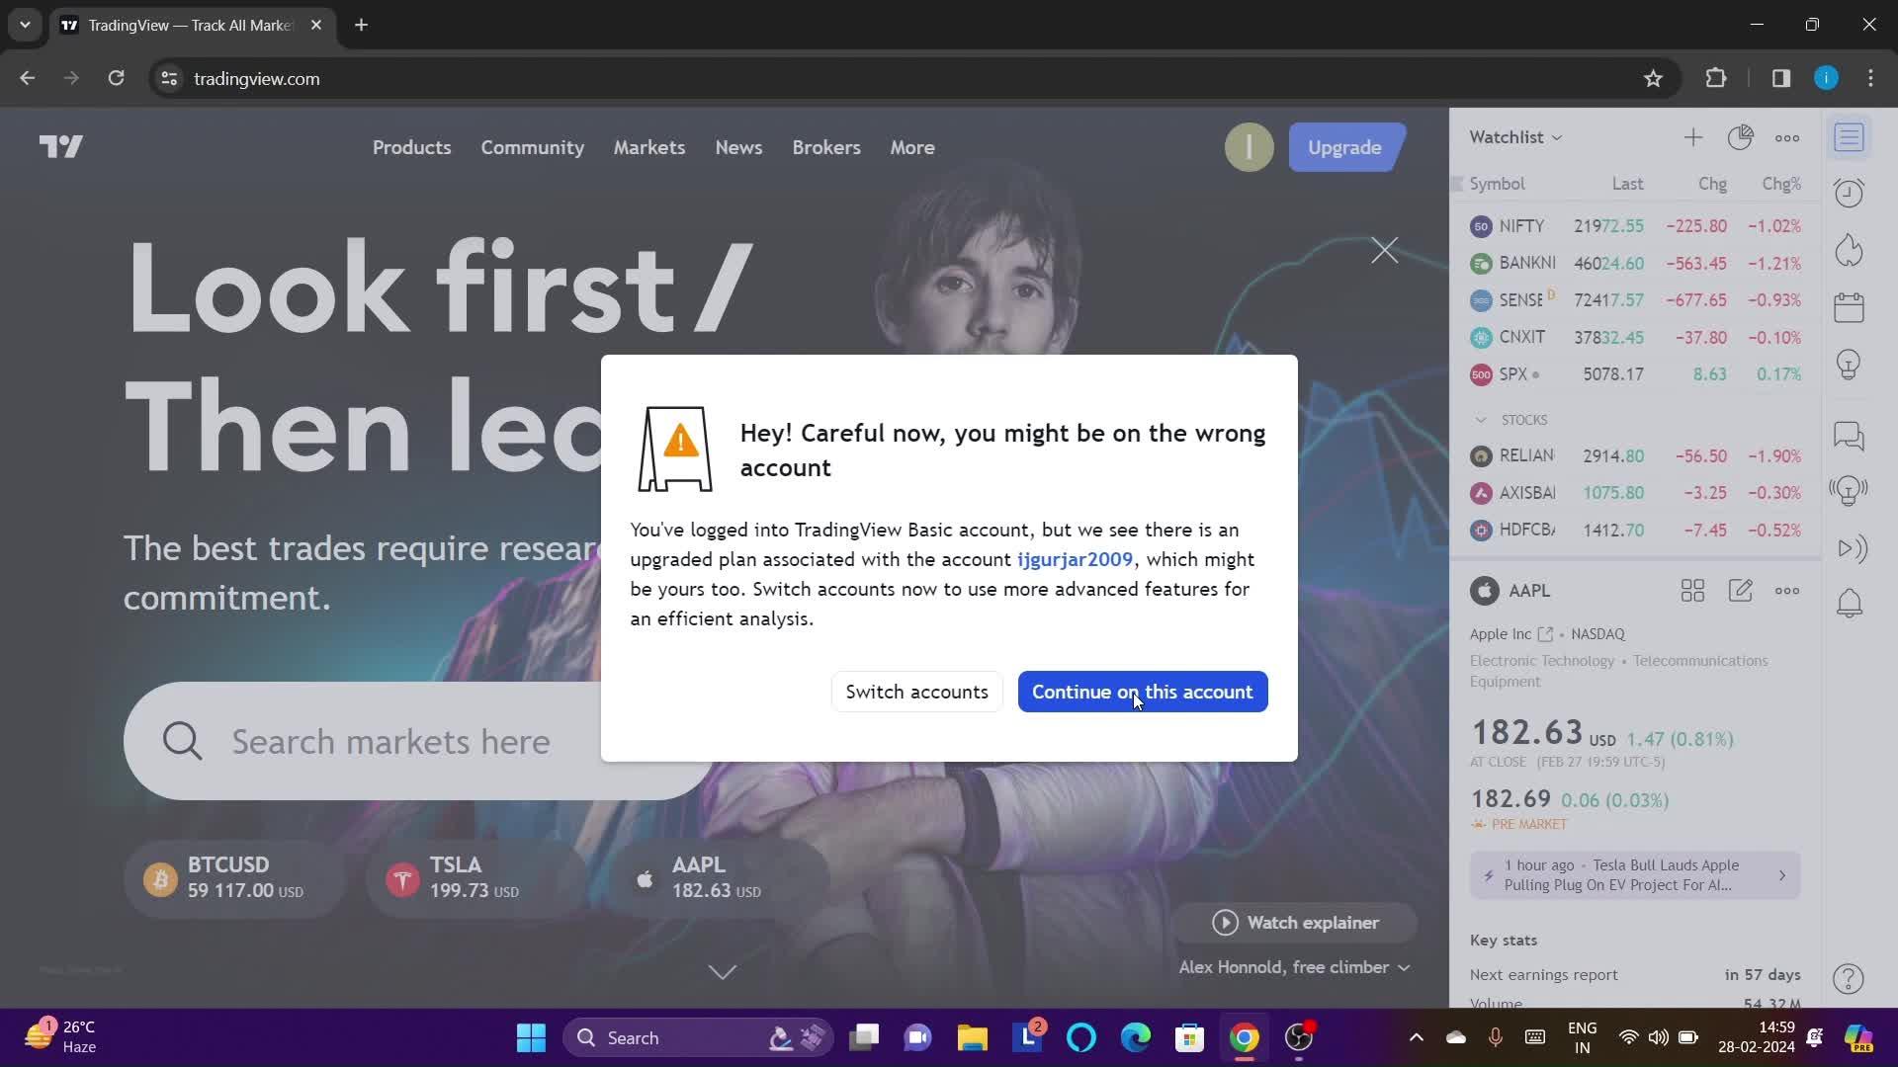Open the ijgurjar2009 account link
Viewport: 1898px width, 1067px height.
tap(1075, 559)
